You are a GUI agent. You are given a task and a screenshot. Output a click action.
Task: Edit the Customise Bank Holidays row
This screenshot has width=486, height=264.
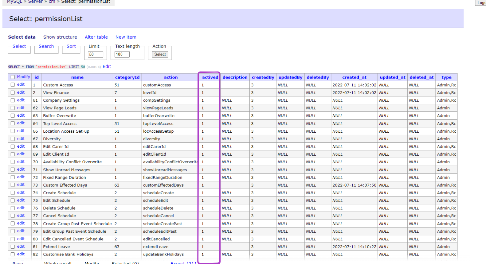coord(21,254)
